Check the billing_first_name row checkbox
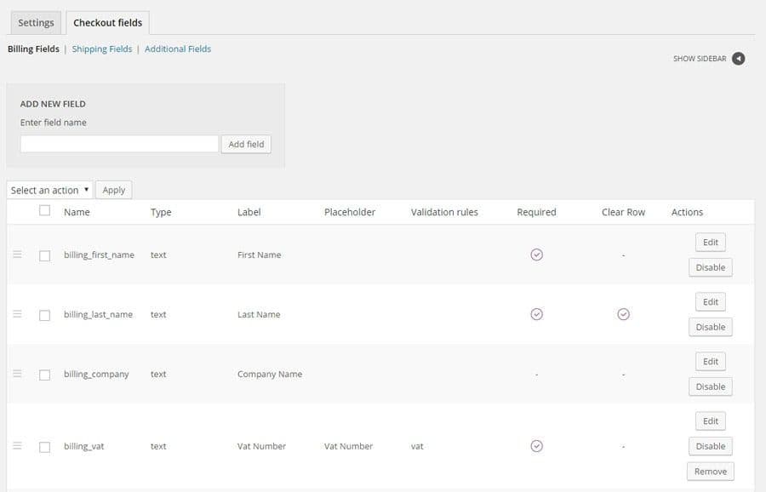The width and height of the screenshot is (766, 492). [44, 256]
